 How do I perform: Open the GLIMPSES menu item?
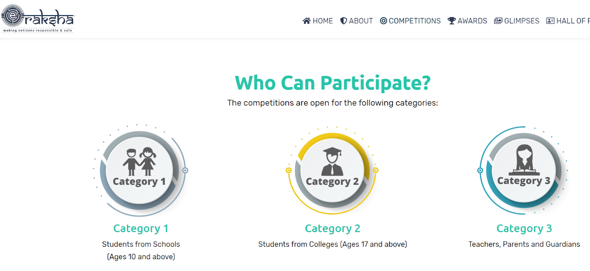point(521,21)
